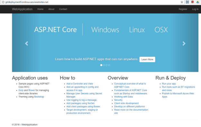Open Use logging to log a message link
The height and width of the screenshot is (127, 201).
82,100
